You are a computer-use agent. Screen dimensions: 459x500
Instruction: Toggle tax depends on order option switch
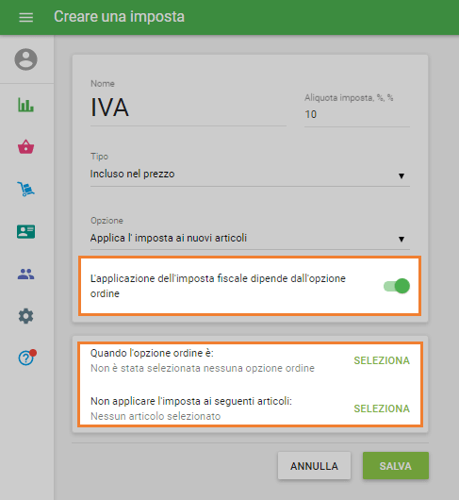click(397, 286)
